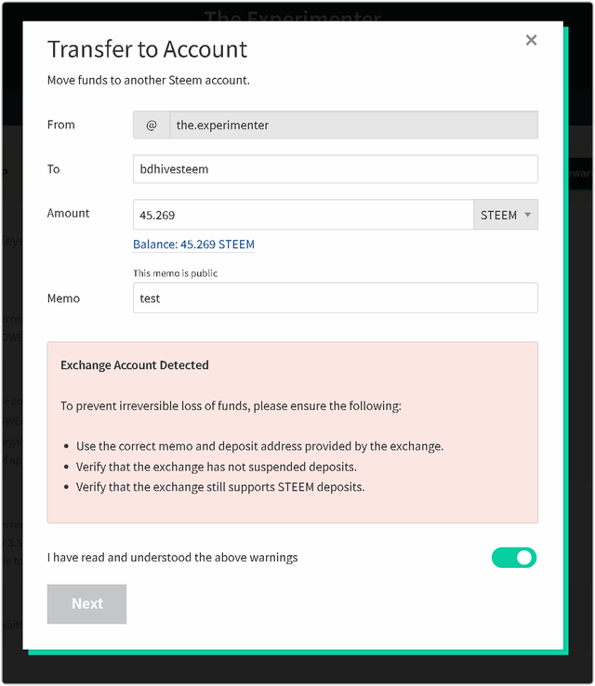Close the Transfer to Account dialog
This screenshot has height=686, width=595.
(x=531, y=40)
